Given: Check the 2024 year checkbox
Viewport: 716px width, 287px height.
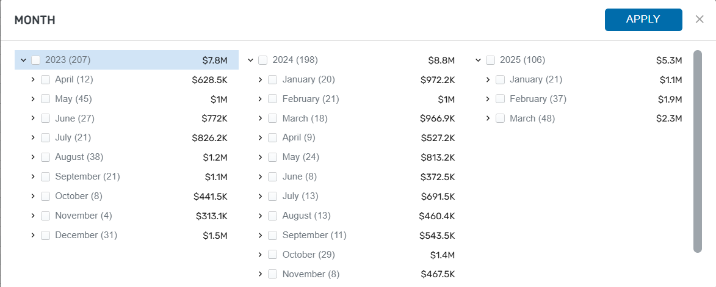Looking at the screenshot, I should [263, 60].
